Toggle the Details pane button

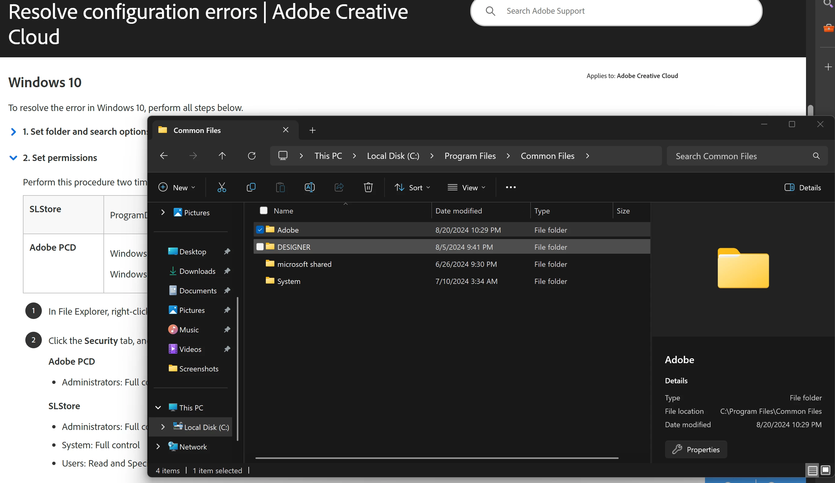[x=803, y=187]
